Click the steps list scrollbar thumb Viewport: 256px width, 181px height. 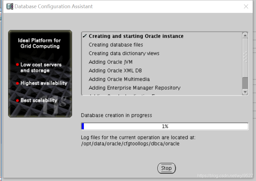(x=245, y=58)
